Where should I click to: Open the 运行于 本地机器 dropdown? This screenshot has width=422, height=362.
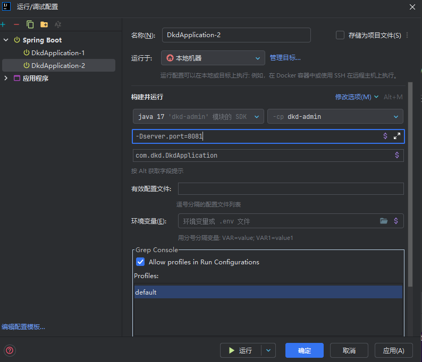[x=213, y=58]
